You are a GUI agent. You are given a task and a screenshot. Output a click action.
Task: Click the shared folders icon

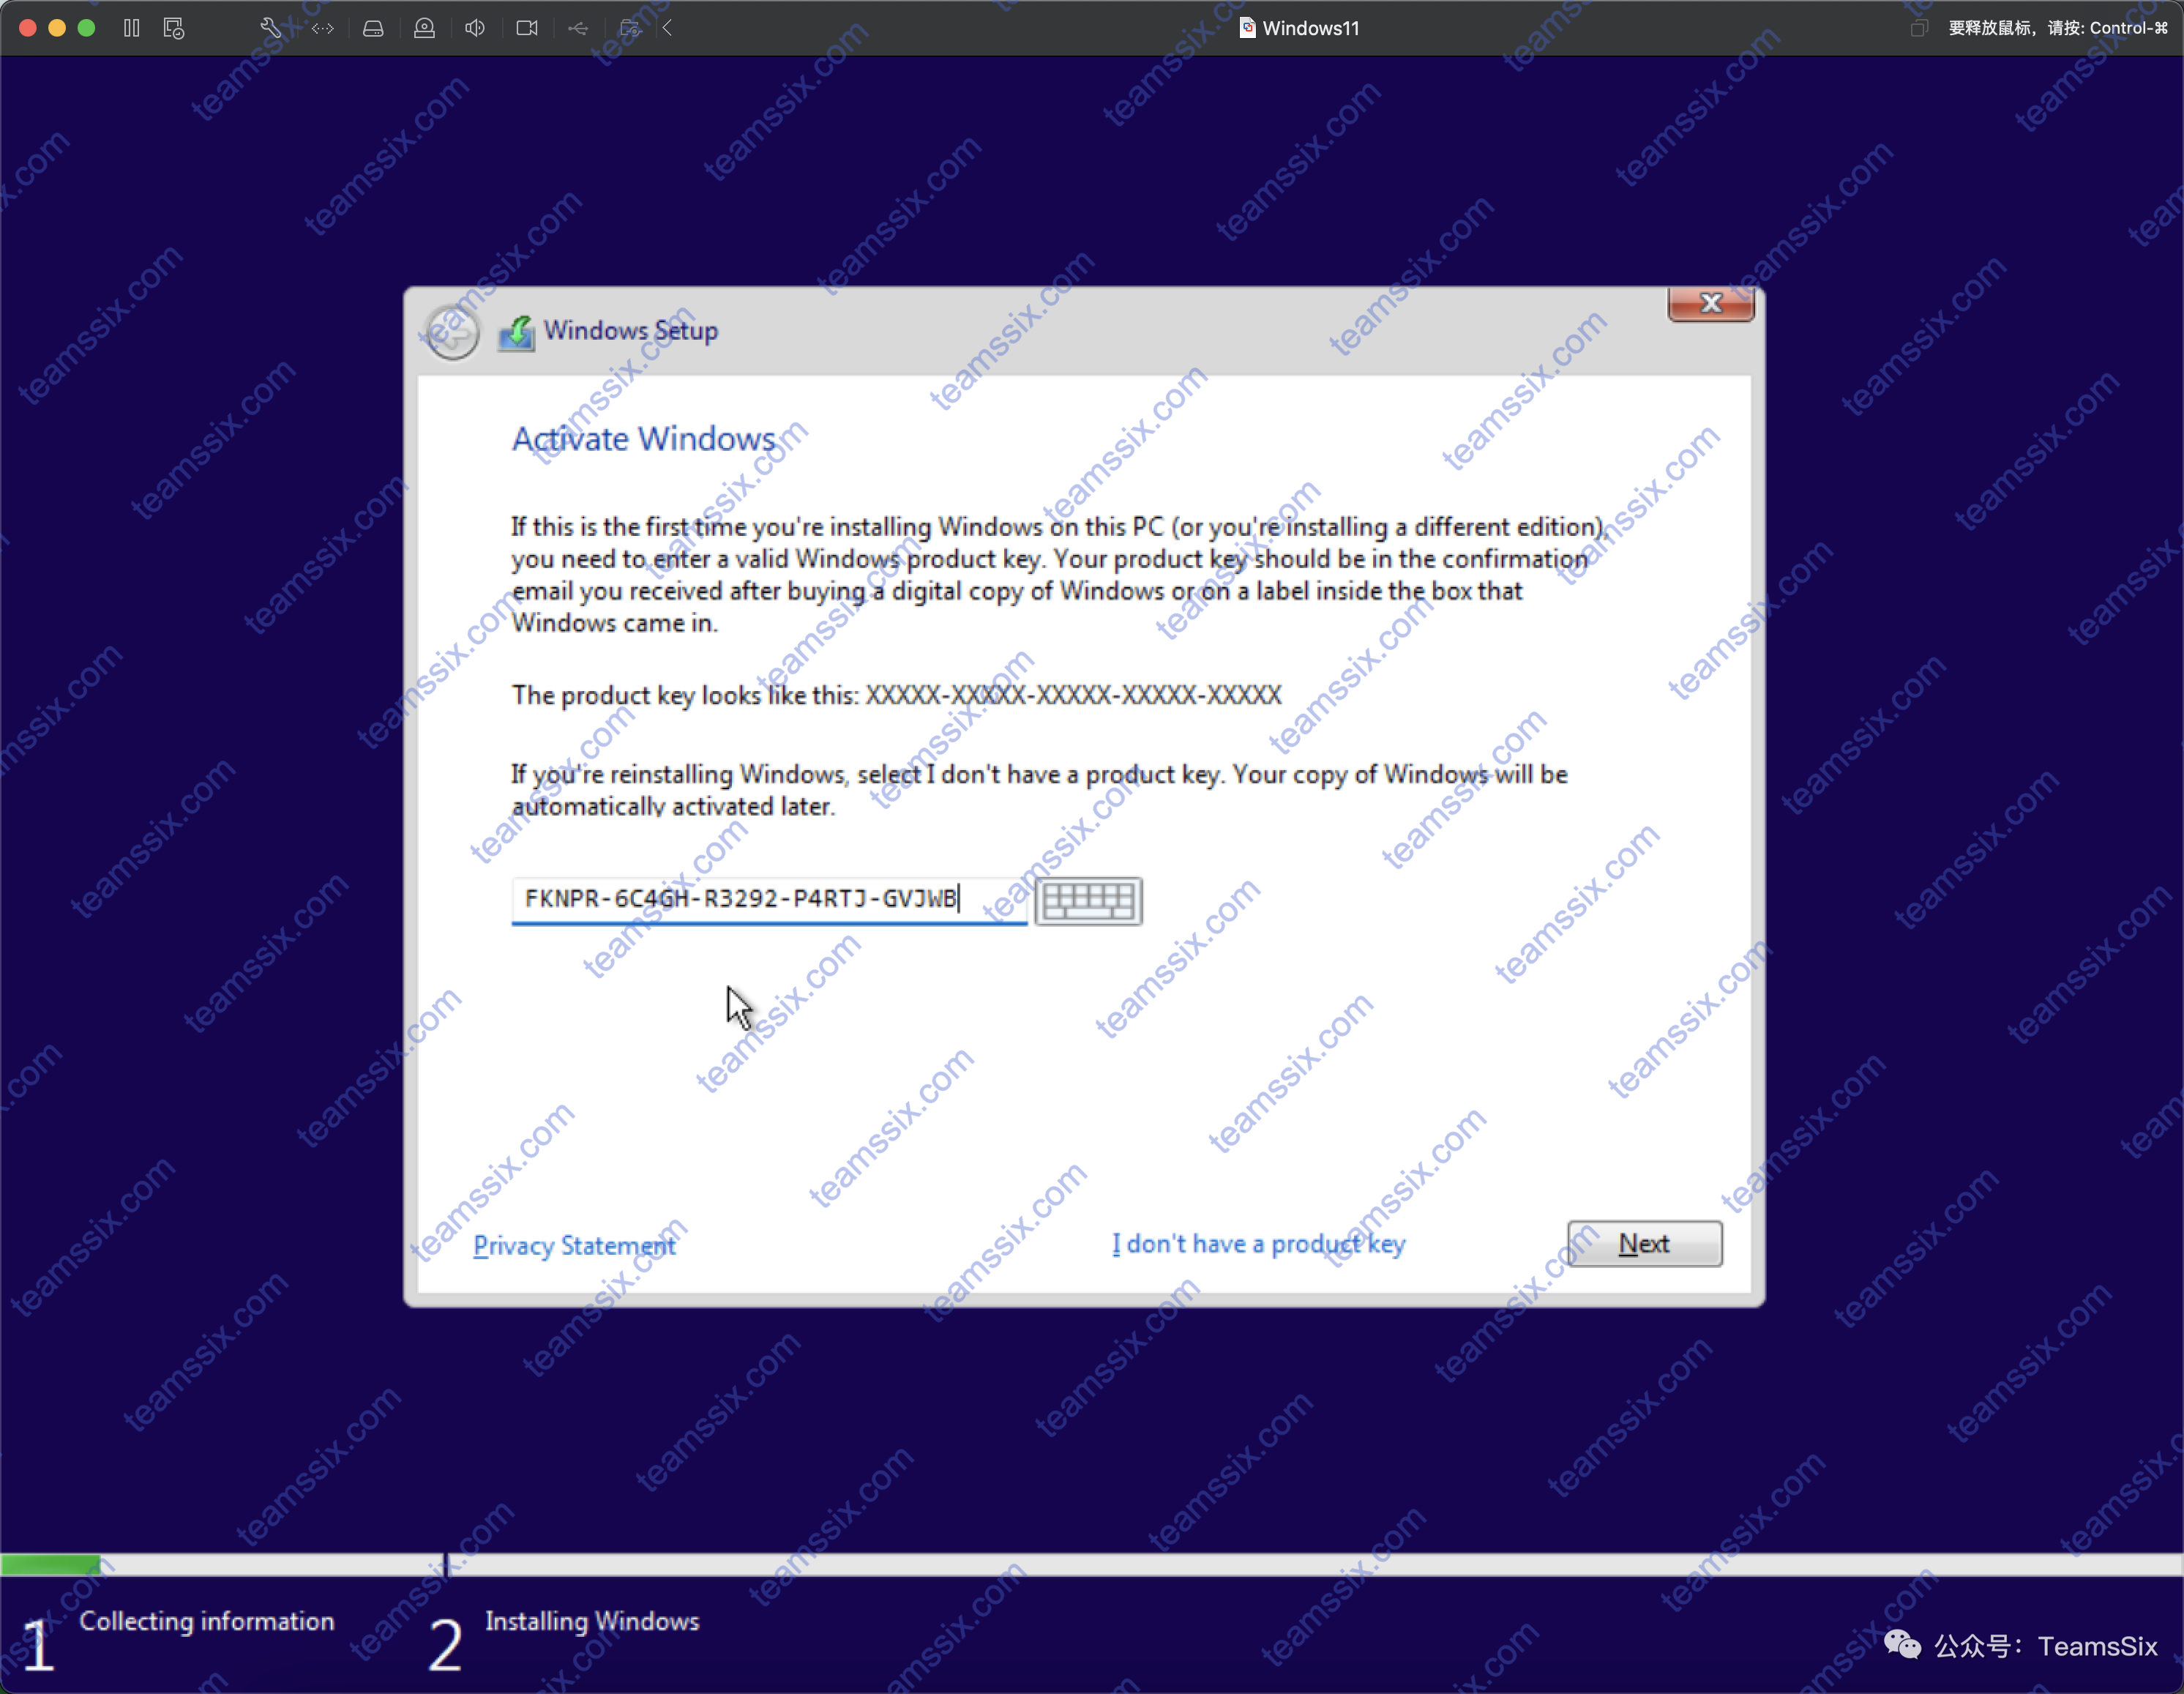pyautogui.click(x=629, y=28)
